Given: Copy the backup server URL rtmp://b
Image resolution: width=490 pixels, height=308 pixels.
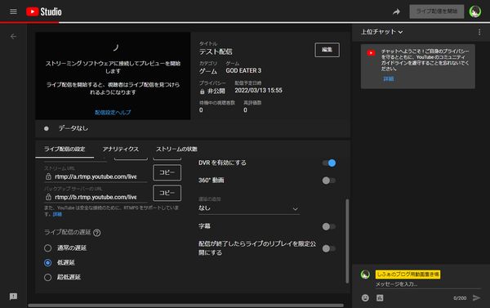Looking at the screenshot, I should pos(167,193).
